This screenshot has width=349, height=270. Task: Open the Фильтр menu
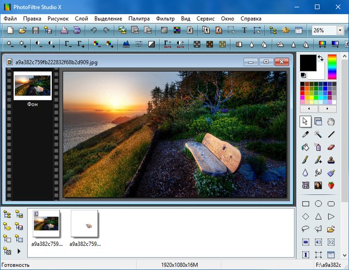(x=165, y=19)
